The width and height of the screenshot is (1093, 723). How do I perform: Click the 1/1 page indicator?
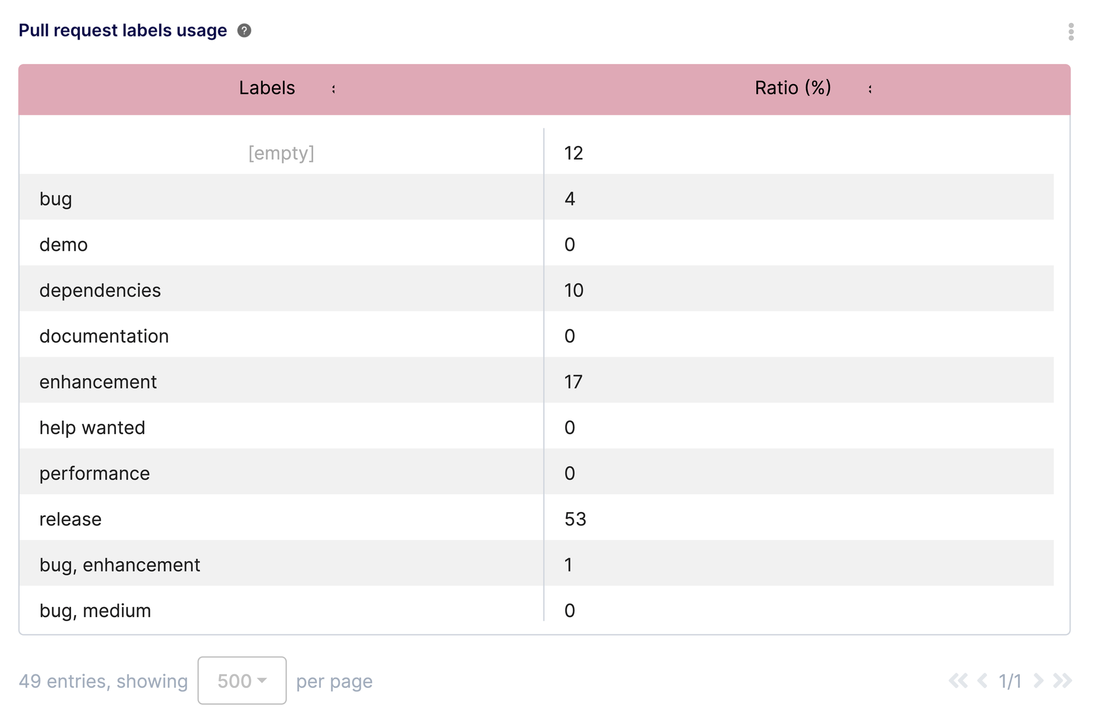tap(1009, 681)
